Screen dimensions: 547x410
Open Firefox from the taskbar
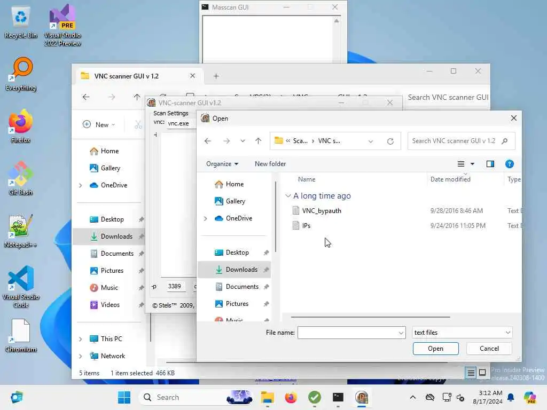pyautogui.click(x=291, y=397)
